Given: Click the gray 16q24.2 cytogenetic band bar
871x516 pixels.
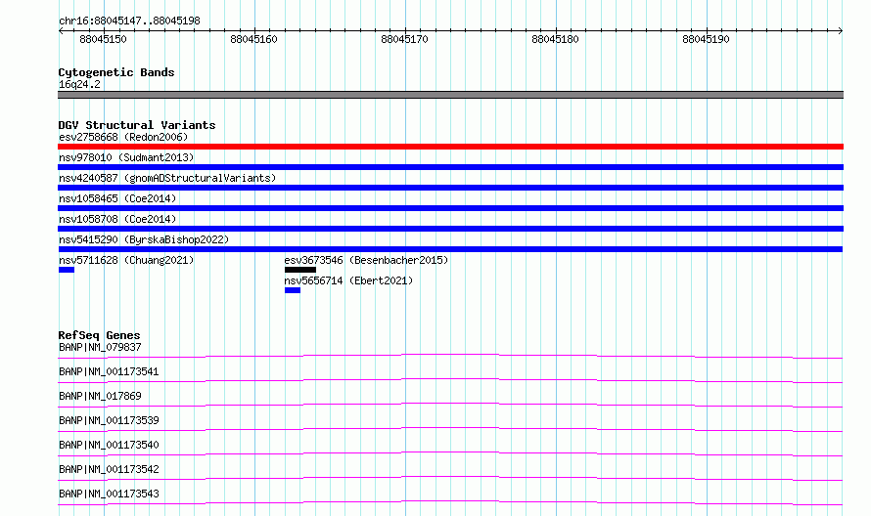Looking at the screenshot, I should click(450, 95).
